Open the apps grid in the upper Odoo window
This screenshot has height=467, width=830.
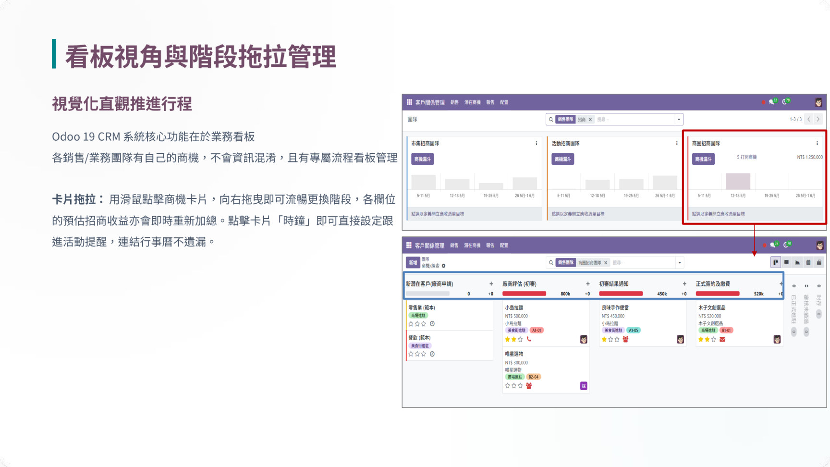point(409,102)
